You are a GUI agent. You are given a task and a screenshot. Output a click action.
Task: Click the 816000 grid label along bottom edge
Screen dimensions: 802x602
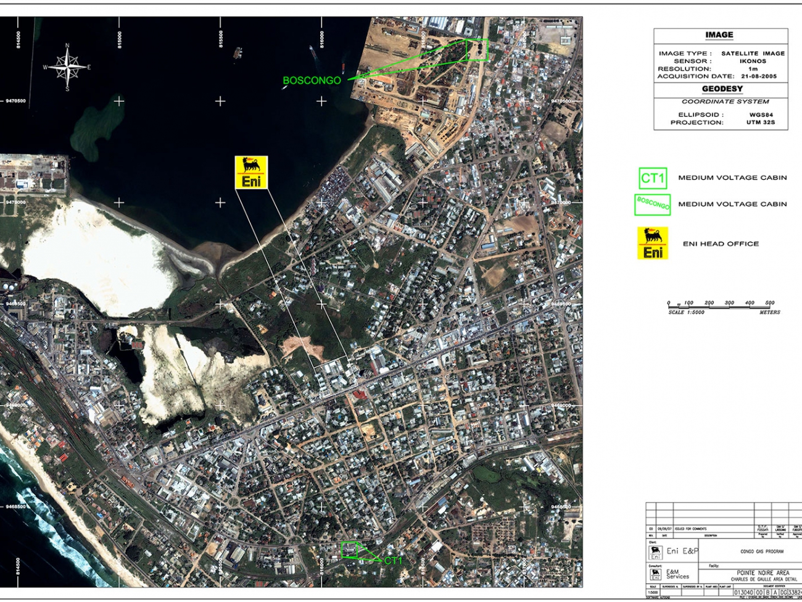(322, 566)
